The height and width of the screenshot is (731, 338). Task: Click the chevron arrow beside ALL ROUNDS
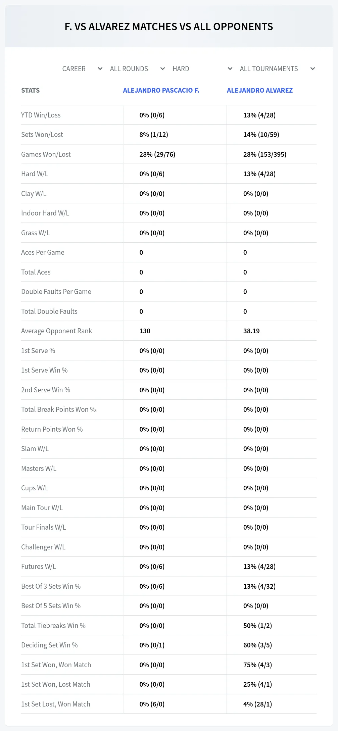163,69
